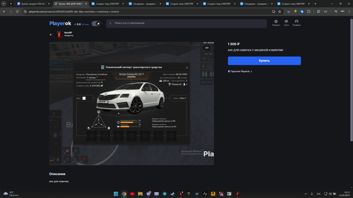The image size is (353, 198).
Task: Click the NextRP game logo
Action: pyautogui.click(x=59, y=35)
